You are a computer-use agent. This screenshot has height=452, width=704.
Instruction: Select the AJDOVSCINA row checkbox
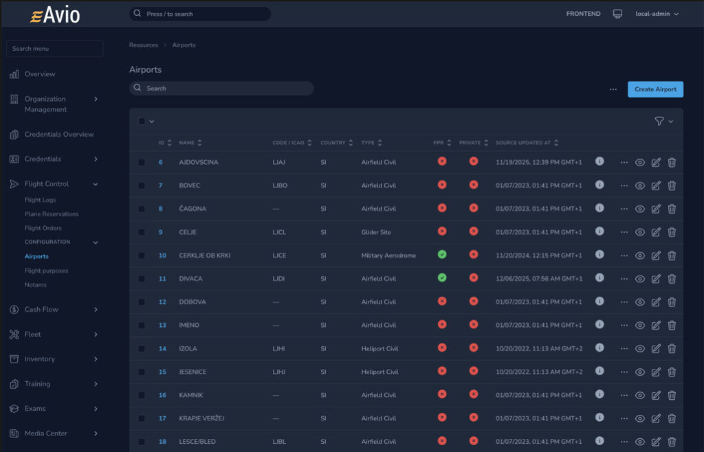(142, 162)
